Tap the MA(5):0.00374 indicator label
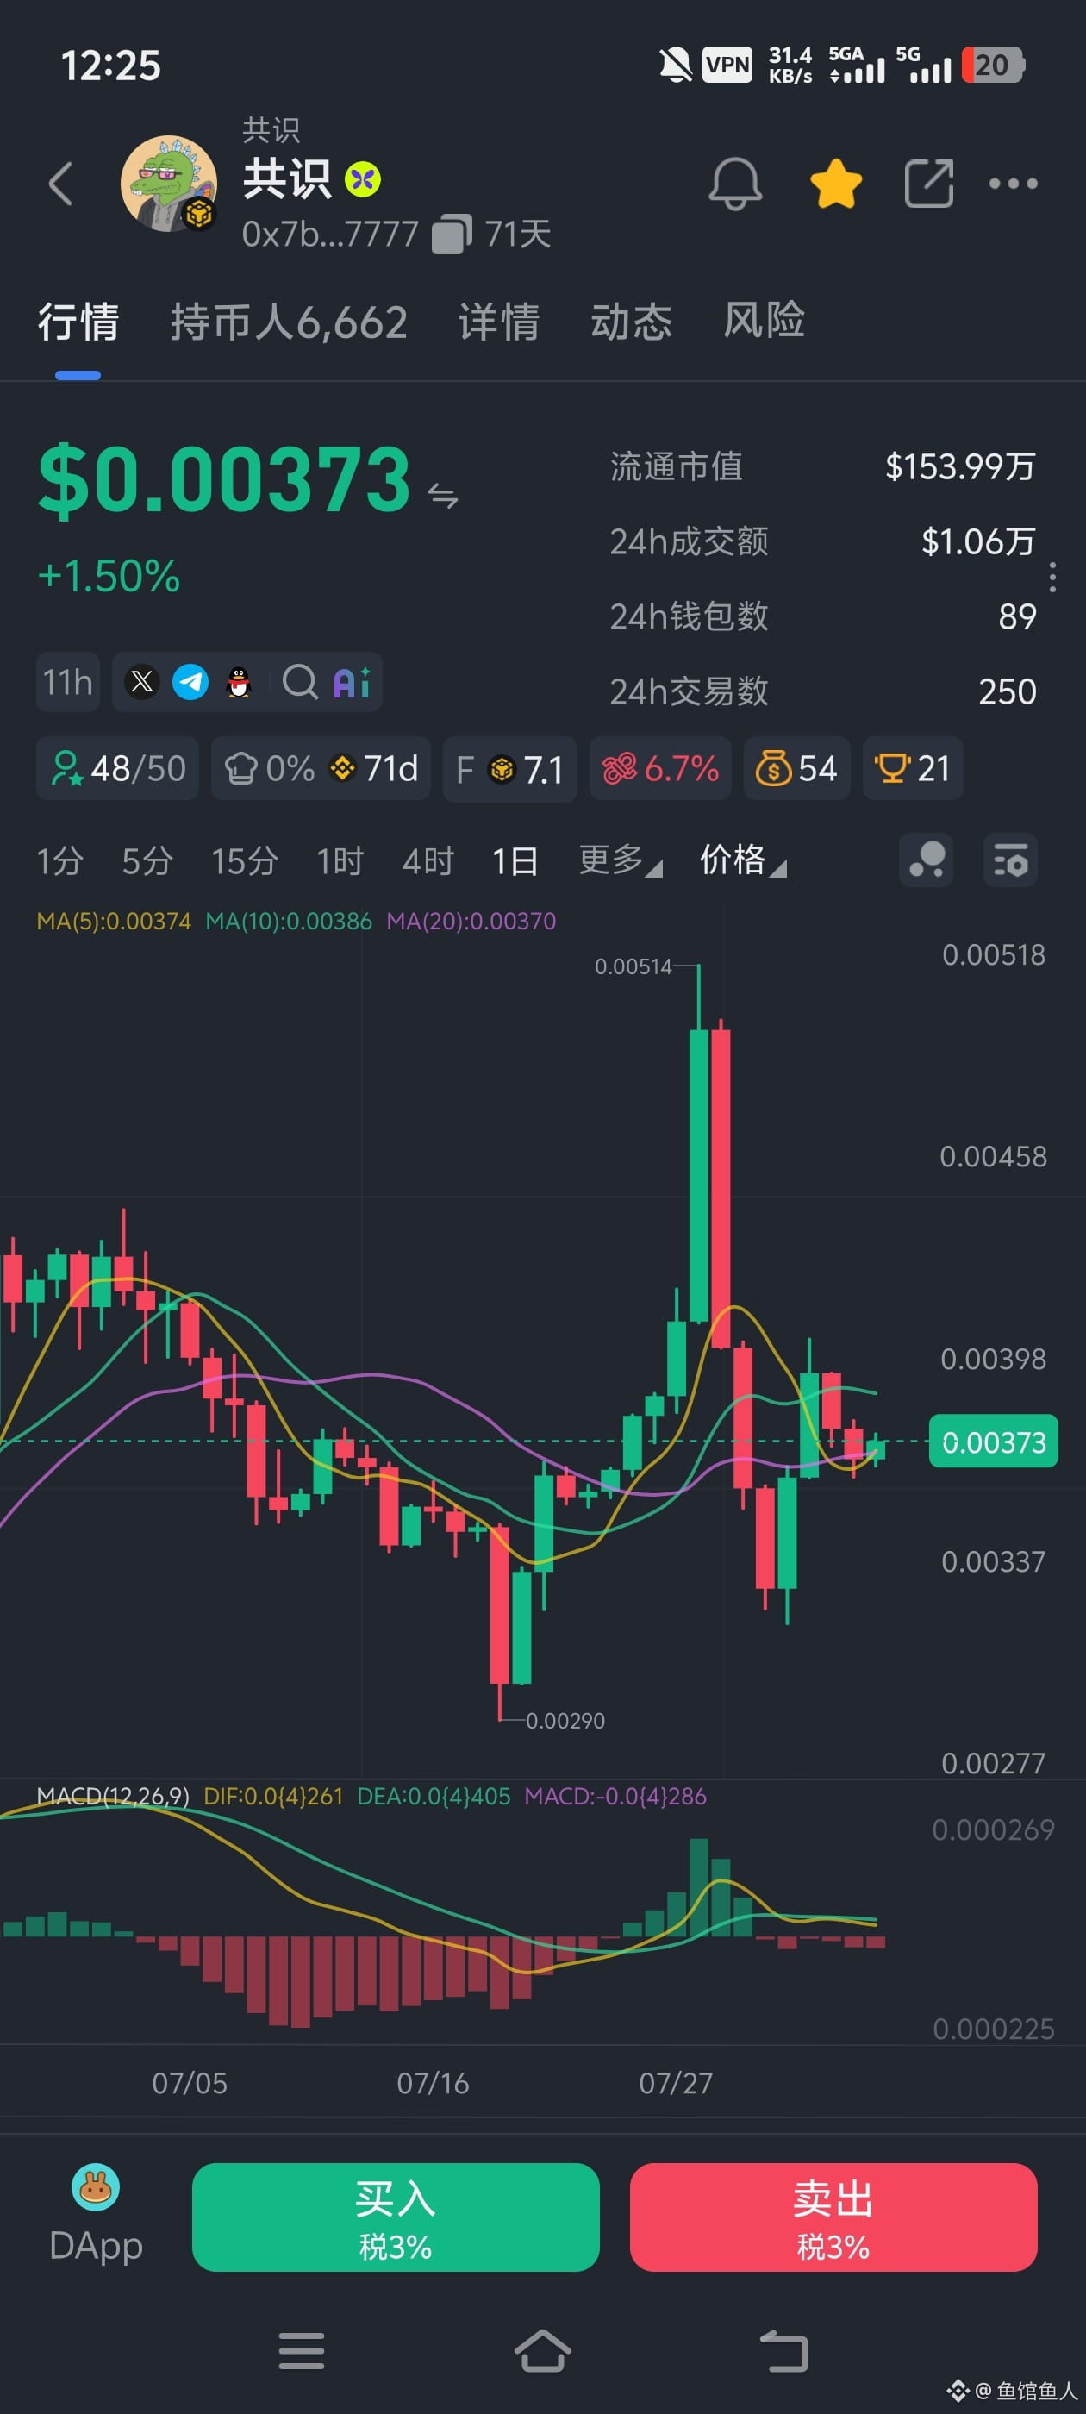 114,921
